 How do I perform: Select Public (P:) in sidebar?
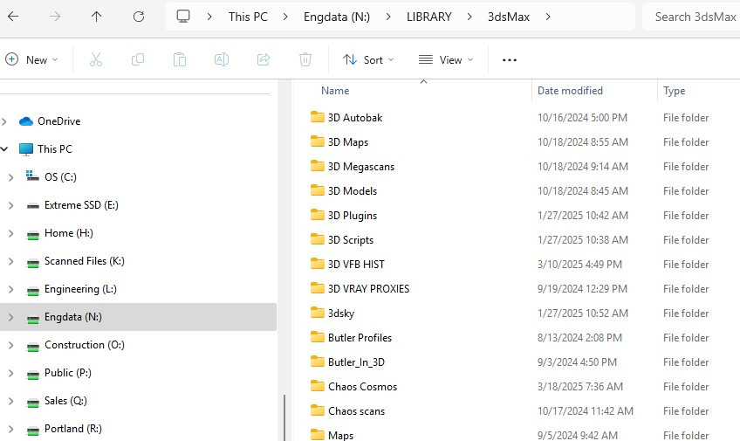tap(67, 373)
